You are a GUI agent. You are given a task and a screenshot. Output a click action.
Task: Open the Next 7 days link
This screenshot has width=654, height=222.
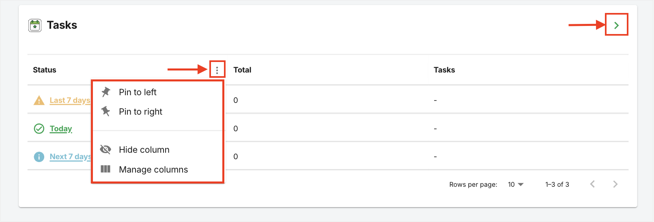[70, 157]
